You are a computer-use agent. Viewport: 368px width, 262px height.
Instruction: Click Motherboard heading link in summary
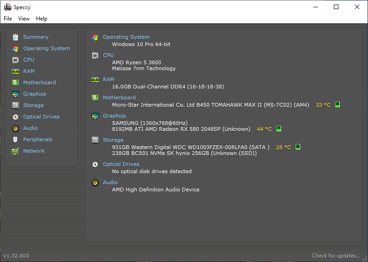point(119,98)
